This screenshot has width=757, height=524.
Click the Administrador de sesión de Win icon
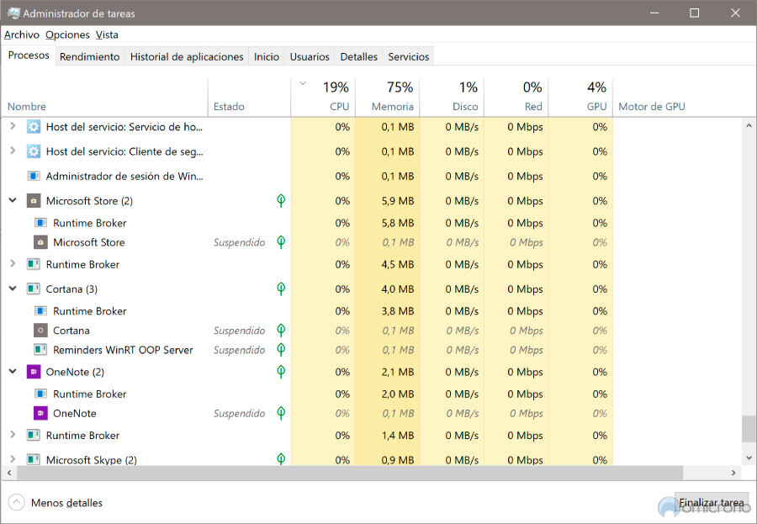click(x=34, y=177)
